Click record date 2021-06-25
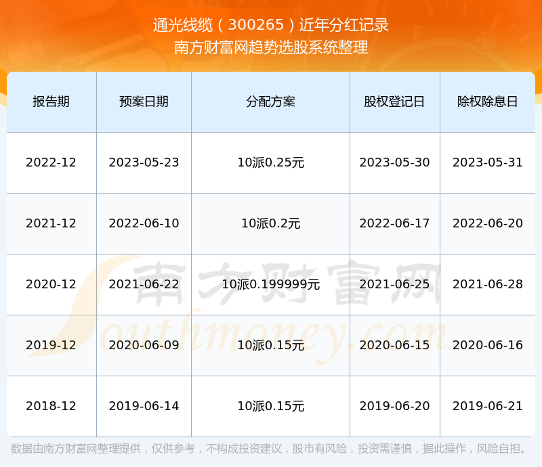This screenshot has width=542, height=467. coord(394,284)
